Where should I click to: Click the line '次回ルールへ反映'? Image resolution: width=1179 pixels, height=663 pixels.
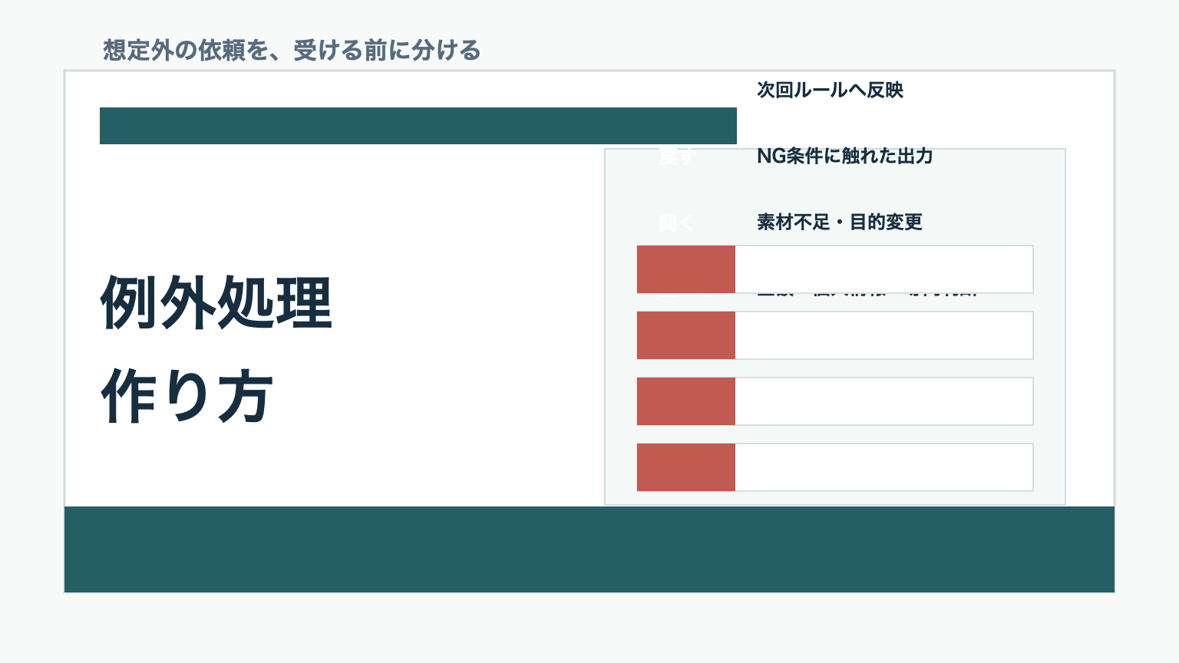point(830,90)
